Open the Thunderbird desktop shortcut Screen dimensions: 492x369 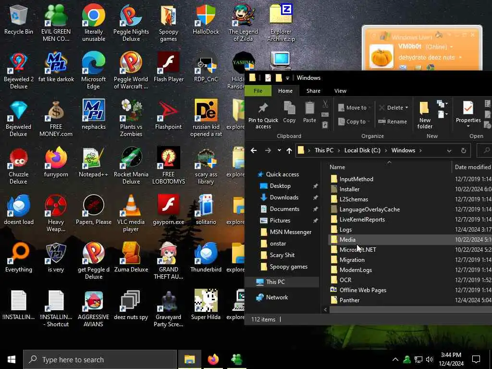206,258
